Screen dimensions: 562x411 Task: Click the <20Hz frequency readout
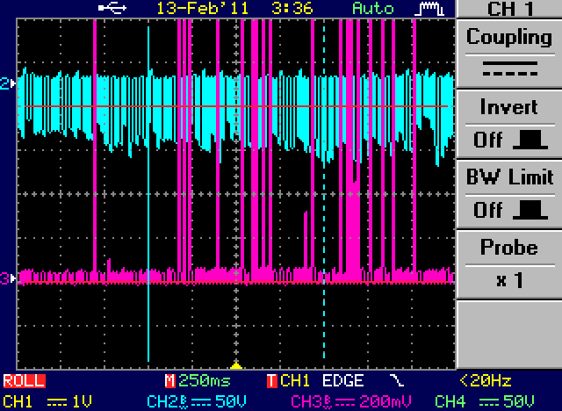point(486,381)
